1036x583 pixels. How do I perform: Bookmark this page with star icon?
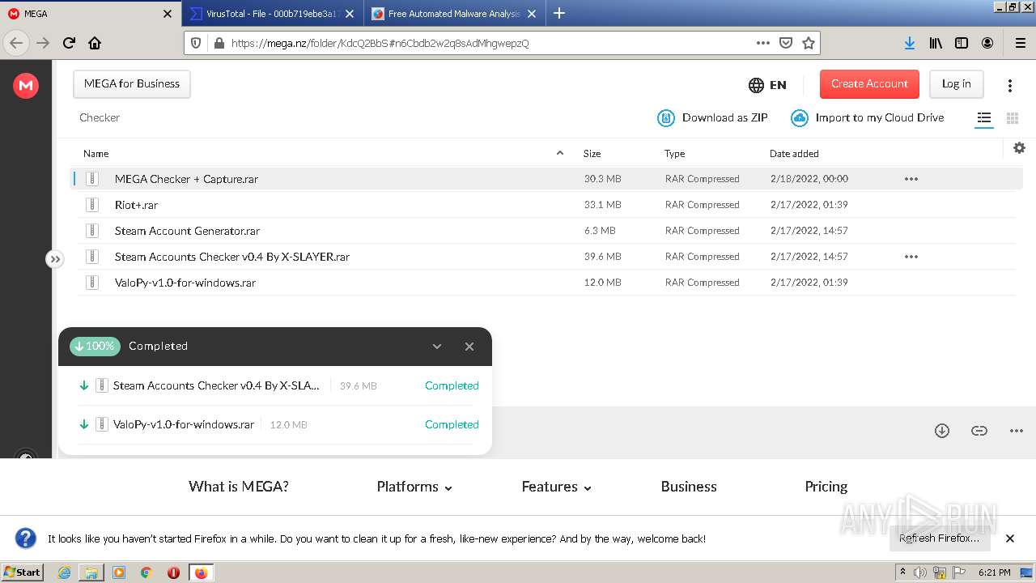(x=808, y=43)
